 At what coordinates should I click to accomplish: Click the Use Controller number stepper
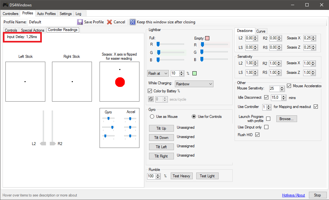point(269,107)
